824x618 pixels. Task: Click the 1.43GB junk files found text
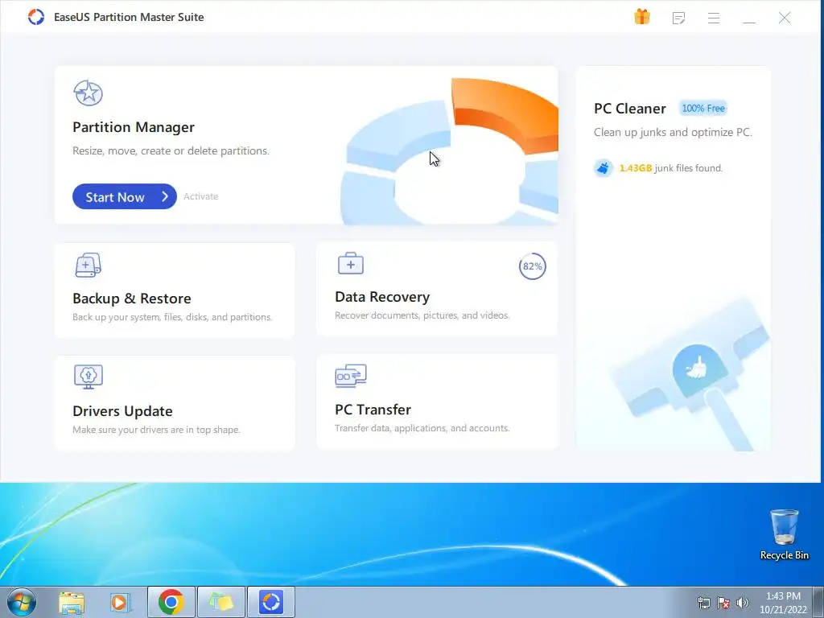[x=670, y=168]
